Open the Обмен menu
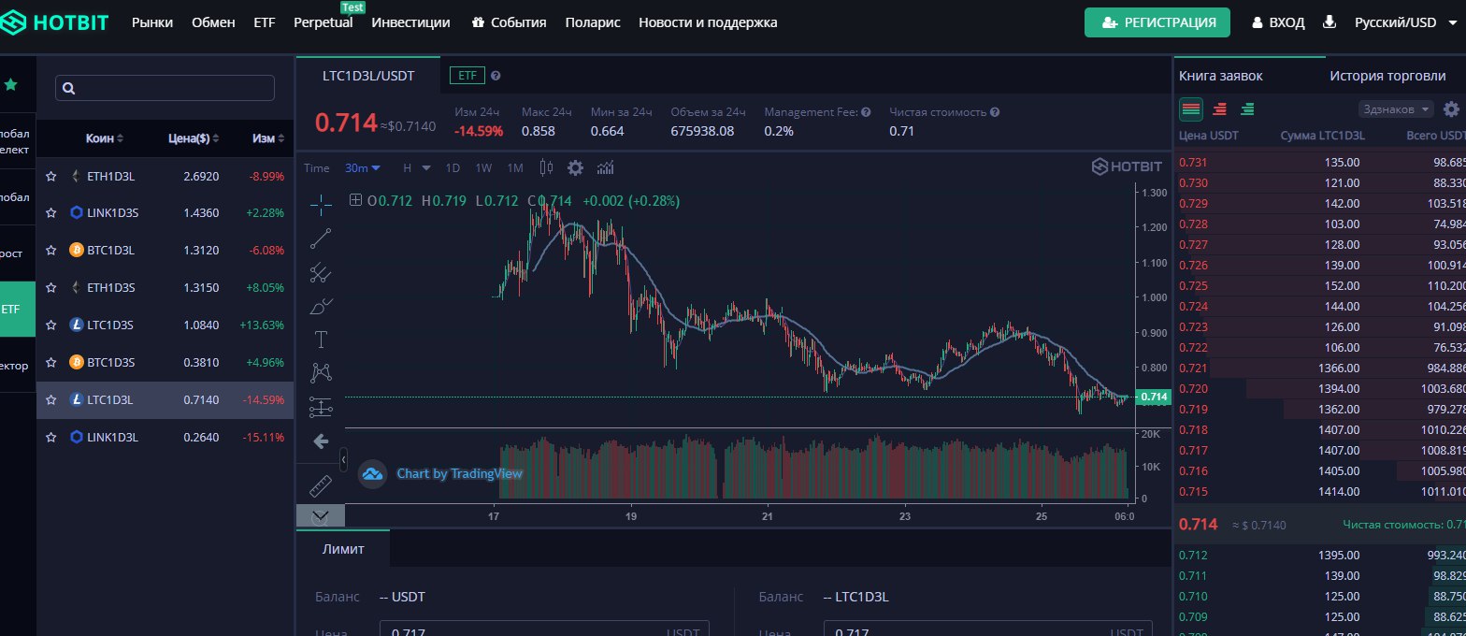The height and width of the screenshot is (636, 1466). (x=213, y=22)
